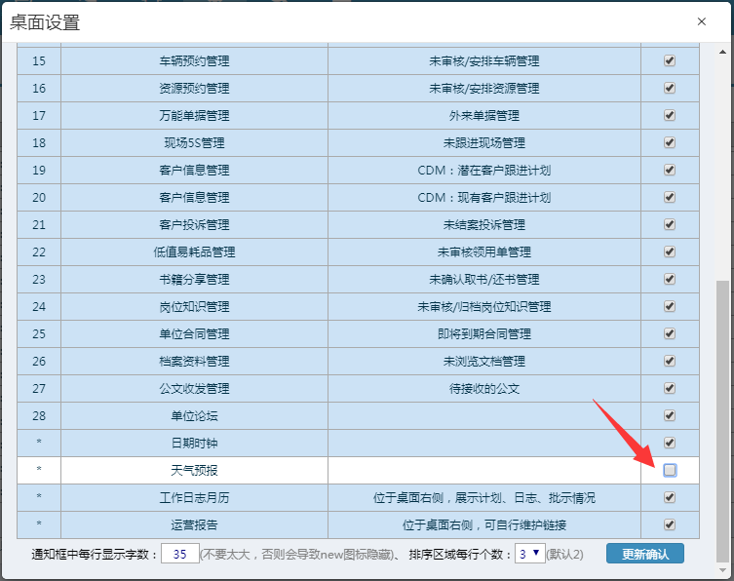Viewport: 734px width, 581px height.
Task: Close the 桌面设置 dialog
Action: (x=701, y=21)
